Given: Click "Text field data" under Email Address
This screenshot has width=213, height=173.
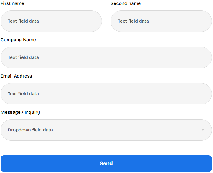Looking at the screenshot, I should pyautogui.click(x=23, y=94).
